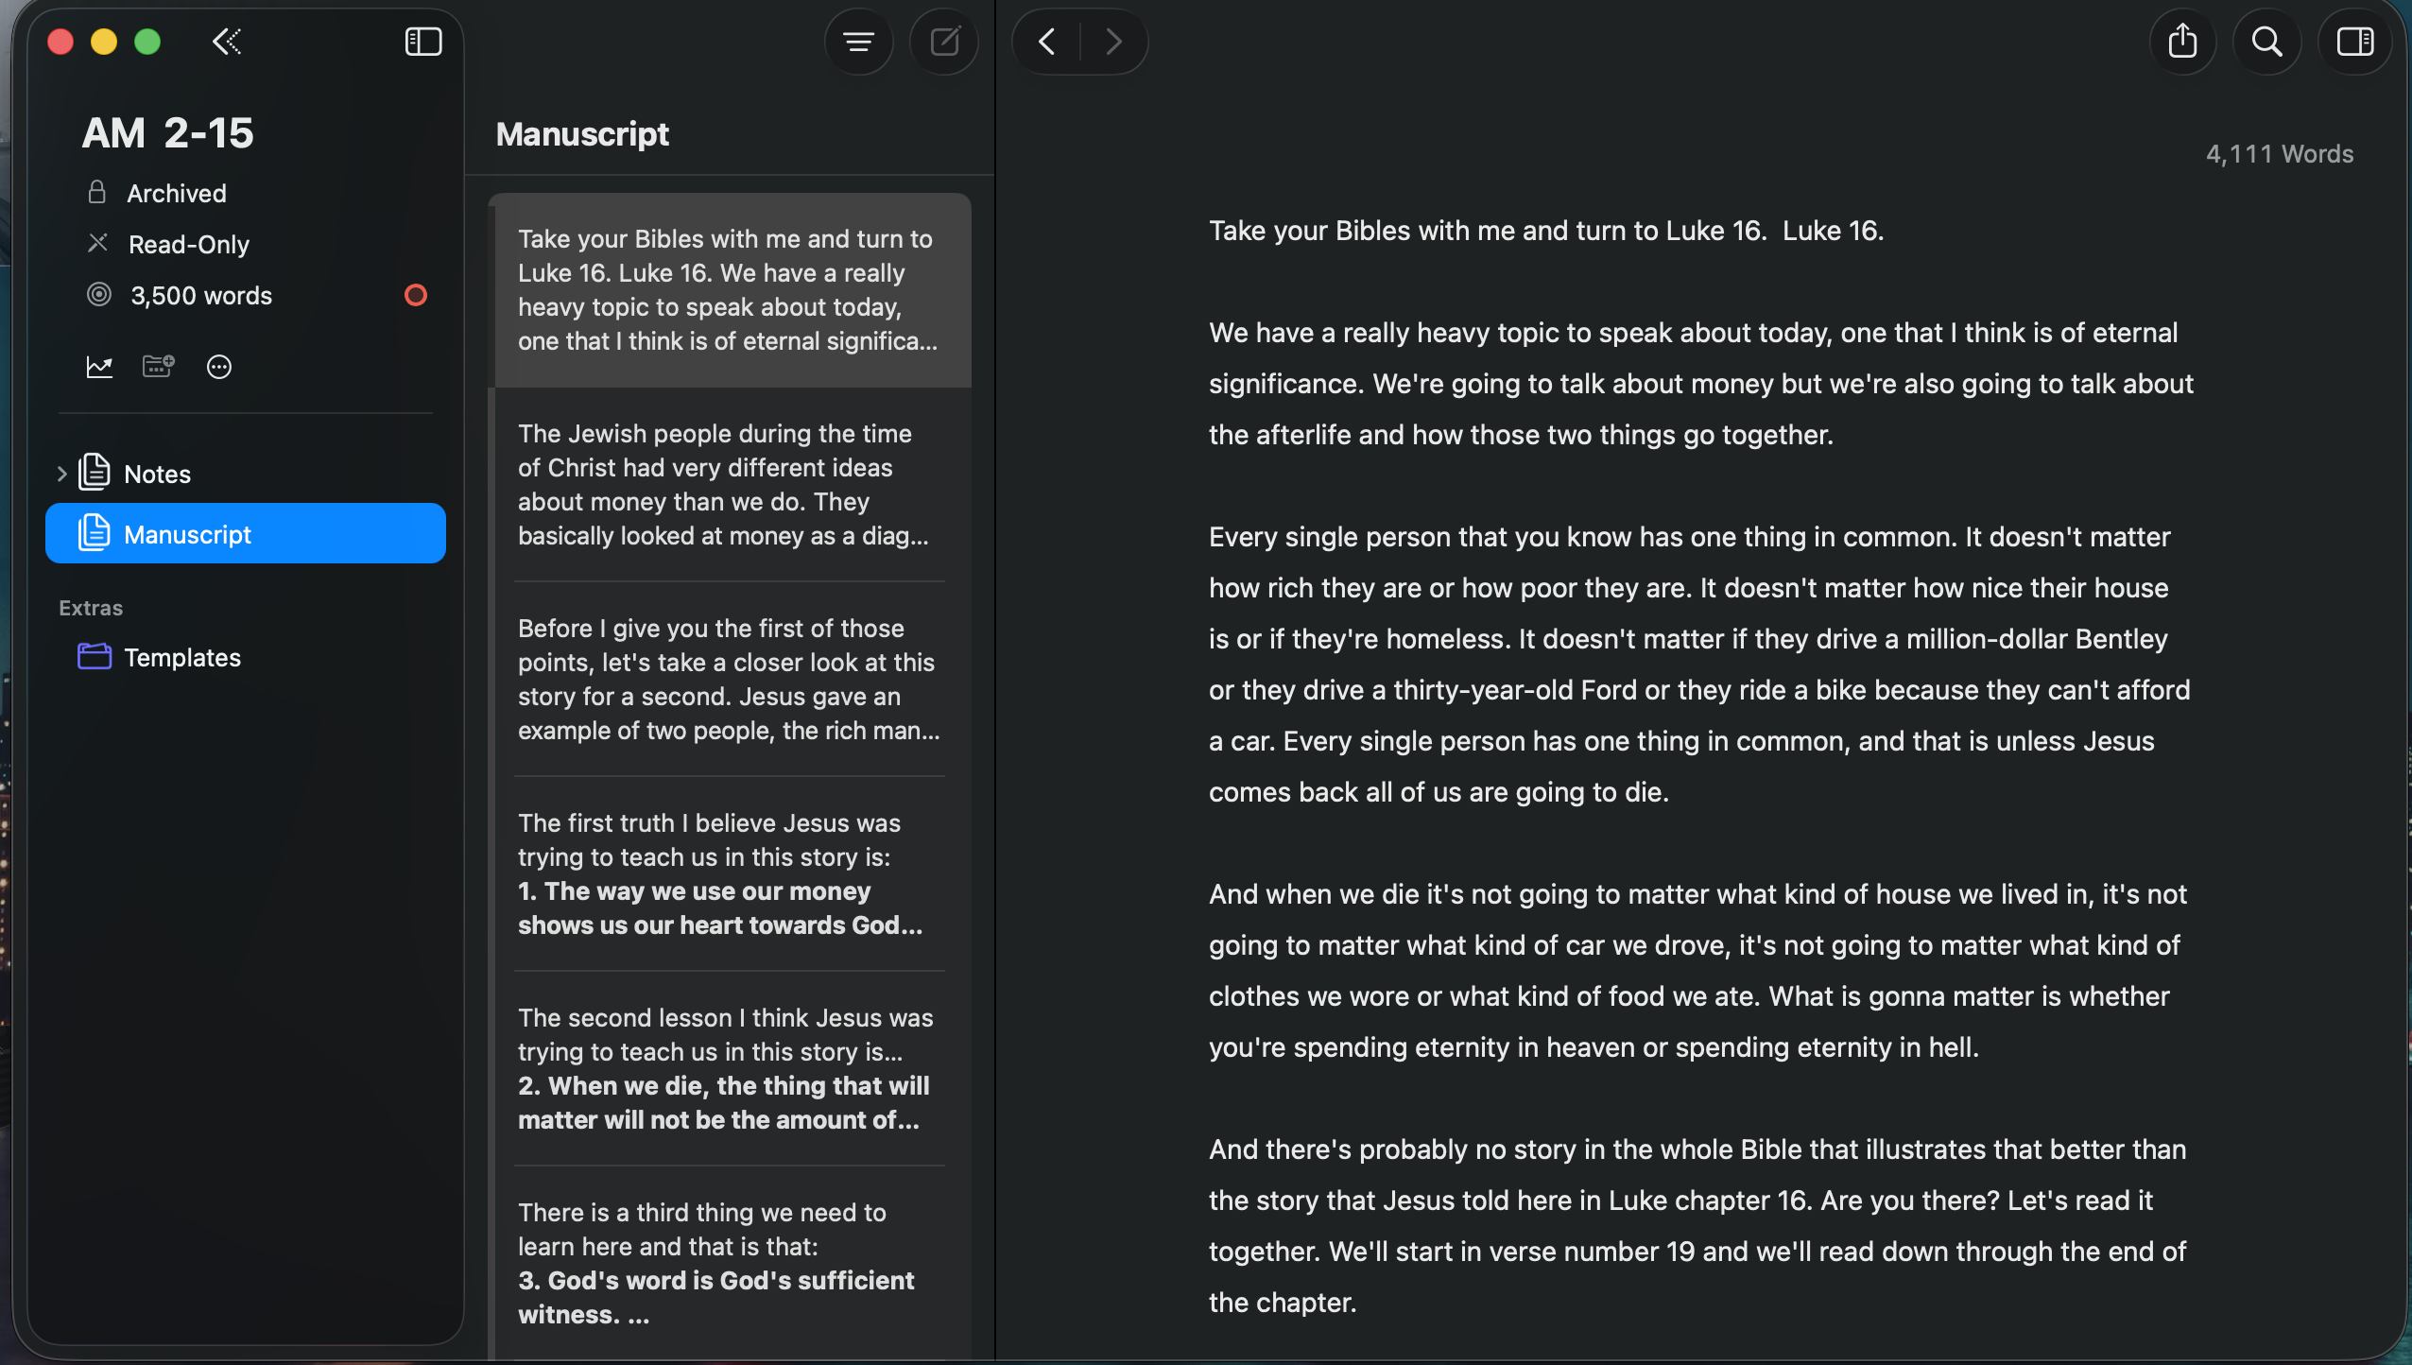Toggle Read-Only mode for AM 2-15

(189, 244)
